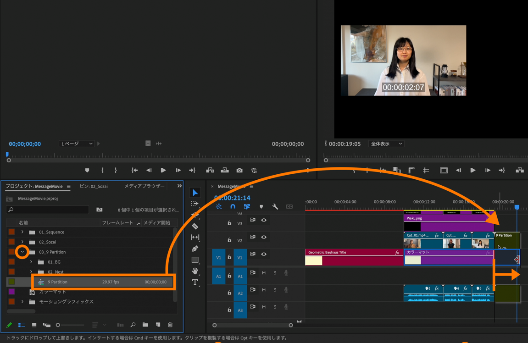Click the purple label swatch of カラーマット
528x343 pixels.
[11, 292]
